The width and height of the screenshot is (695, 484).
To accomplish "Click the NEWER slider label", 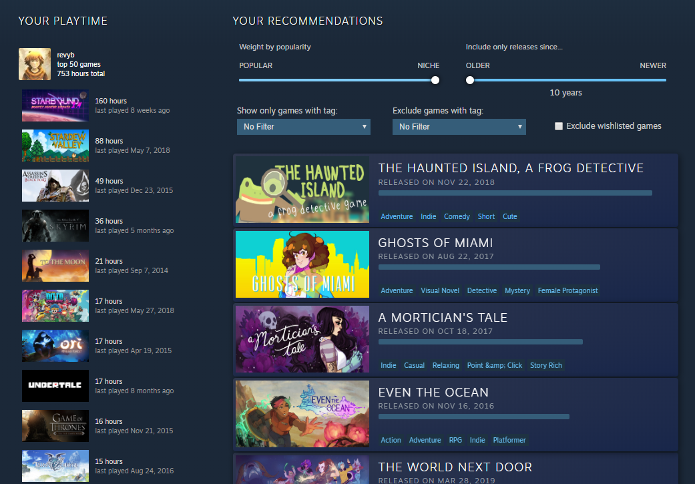I will coord(653,65).
